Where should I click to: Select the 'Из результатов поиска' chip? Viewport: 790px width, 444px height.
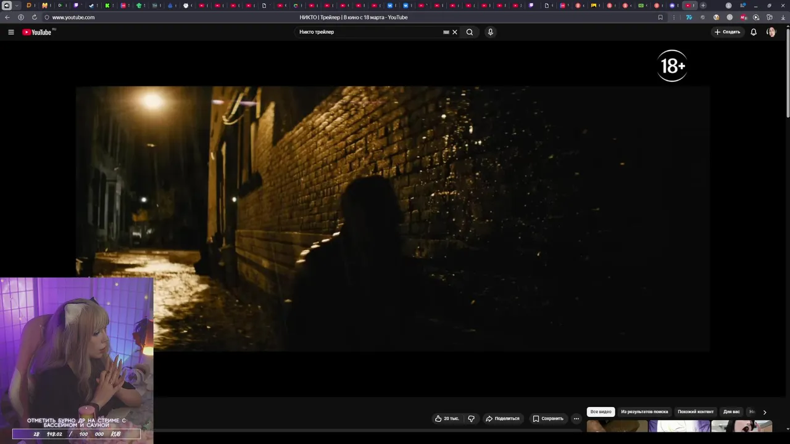644,411
